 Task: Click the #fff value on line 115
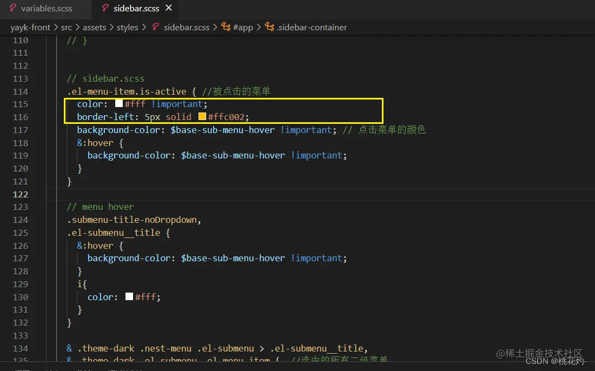pyautogui.click(x=135, y=104)
